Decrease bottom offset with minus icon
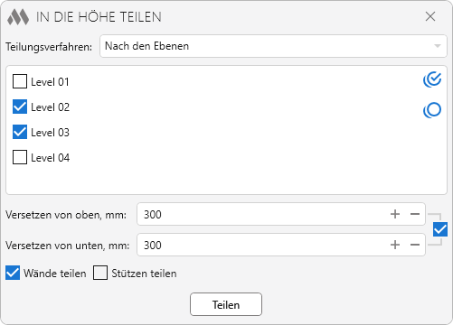Screen dimensions: 453x325 point(415,245)
